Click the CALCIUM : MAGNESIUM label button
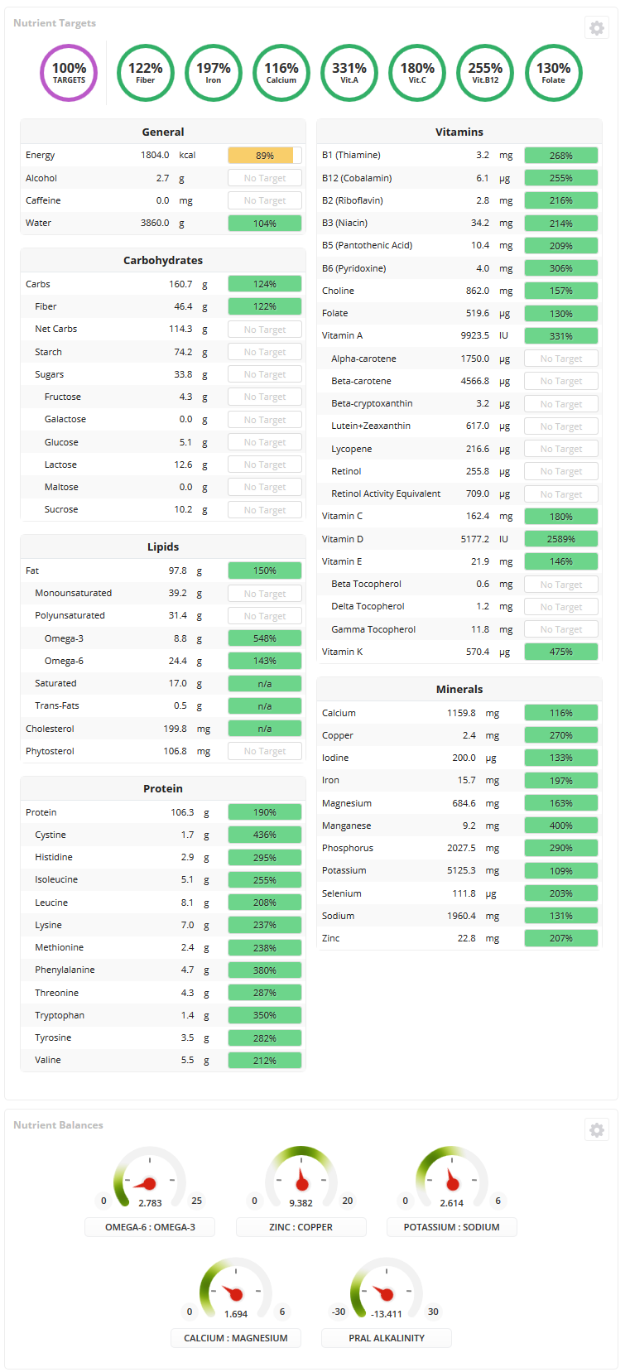 pyautogui.click(x=236, y=1338)
